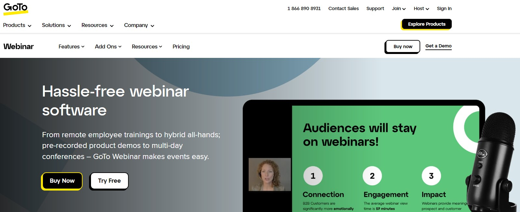Click the number 3 circle above Impact
This screenshot has width=520, height=212.
431,176
